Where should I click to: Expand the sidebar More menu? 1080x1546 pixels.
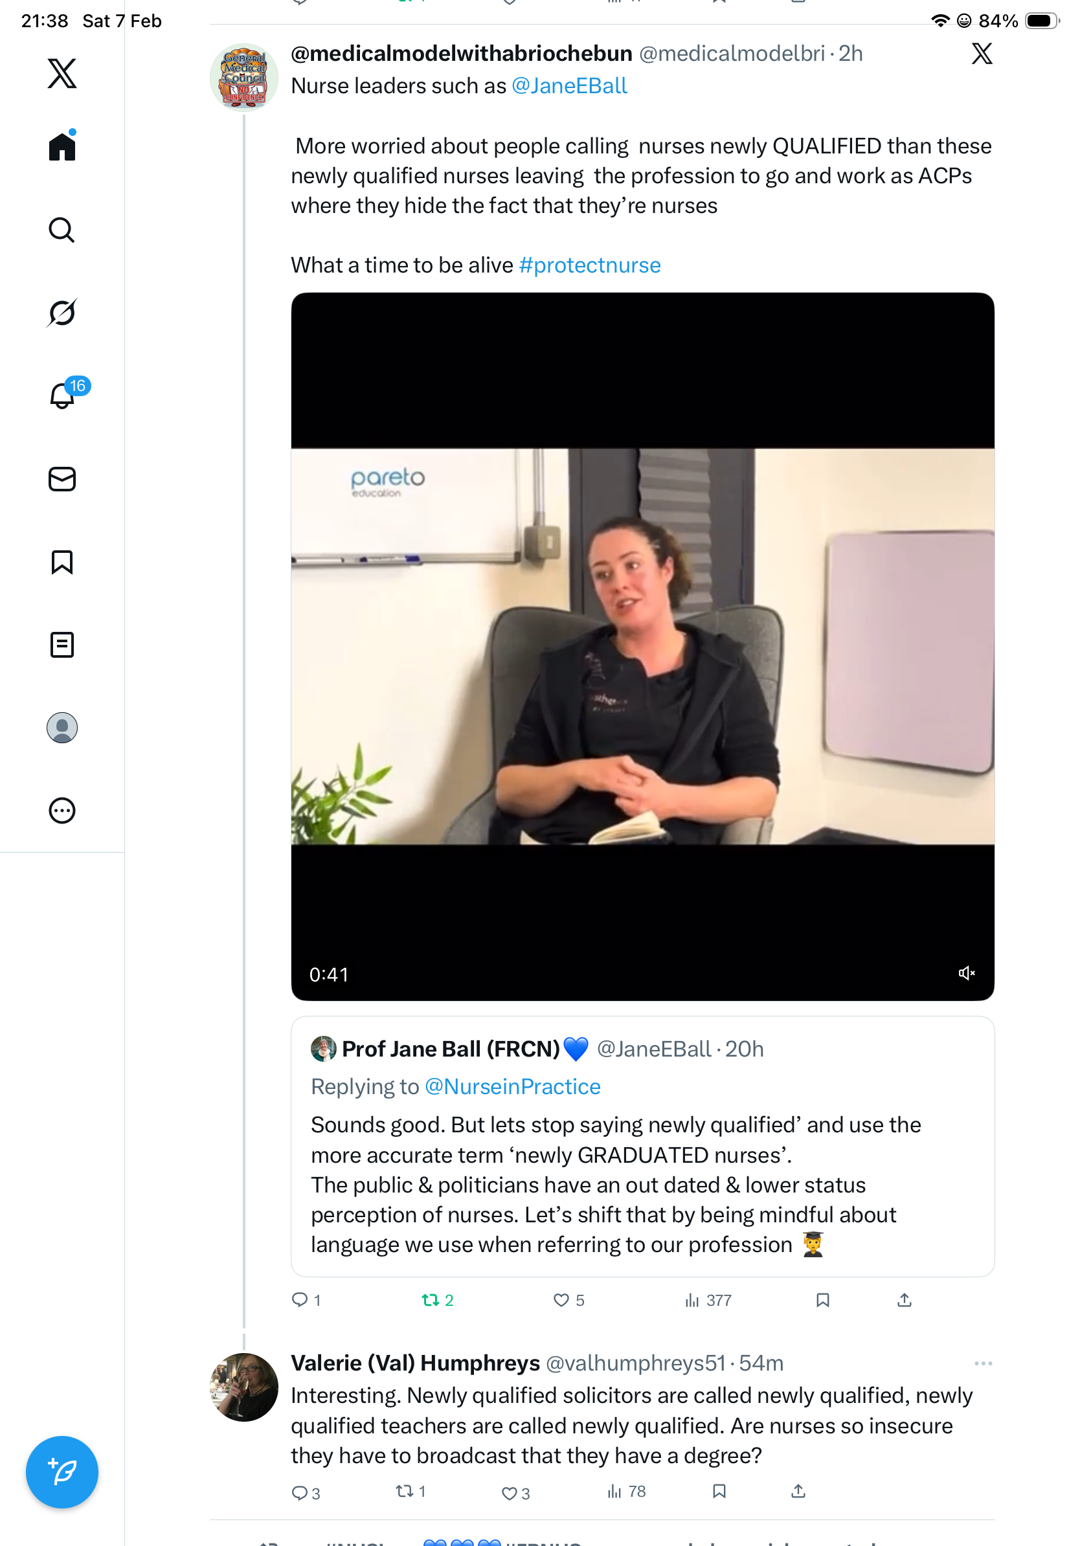coord(62,811)
